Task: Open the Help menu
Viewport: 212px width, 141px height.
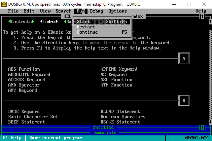Action: click(x=201, y=11)
